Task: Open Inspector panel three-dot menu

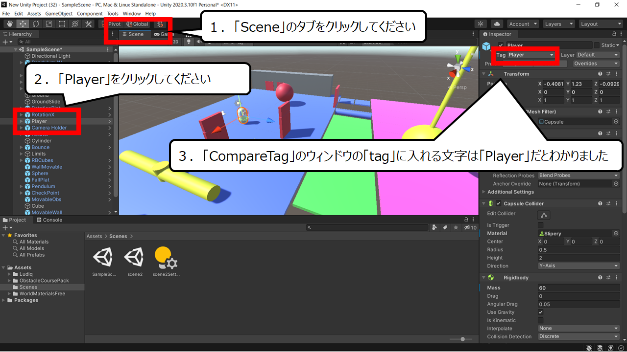Action: point(622,34)
